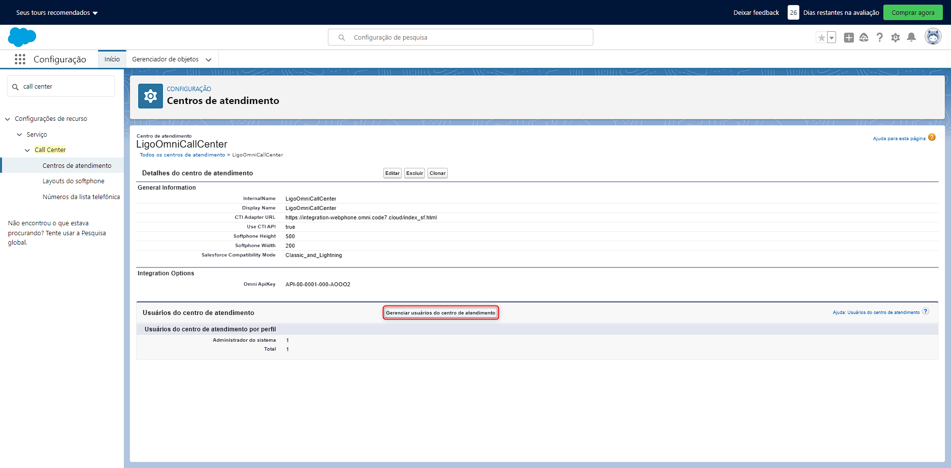Click the Editar button
Image resolution: width=951 pixels, height=468 pixels.
pos(392,173)
